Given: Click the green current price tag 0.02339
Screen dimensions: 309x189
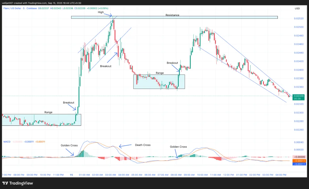Looking at the screenshot, I should point(298,97).
